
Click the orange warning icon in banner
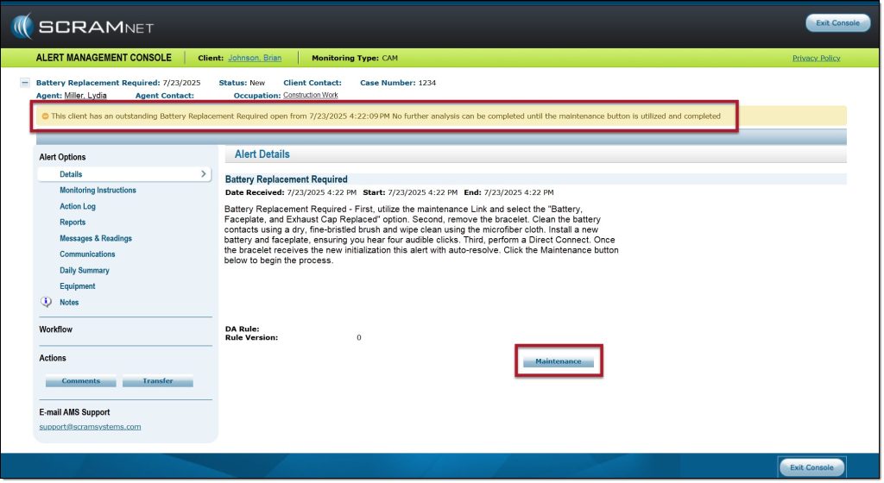click(45, 116)
